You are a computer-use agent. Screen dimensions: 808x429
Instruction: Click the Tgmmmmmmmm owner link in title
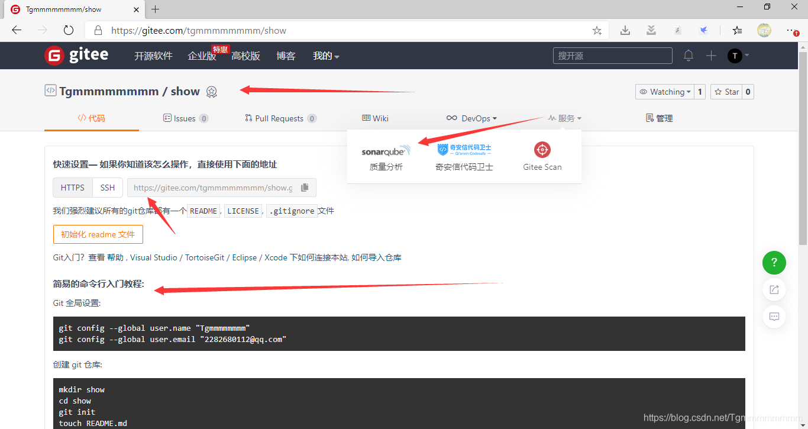click(x=109, y=91)
